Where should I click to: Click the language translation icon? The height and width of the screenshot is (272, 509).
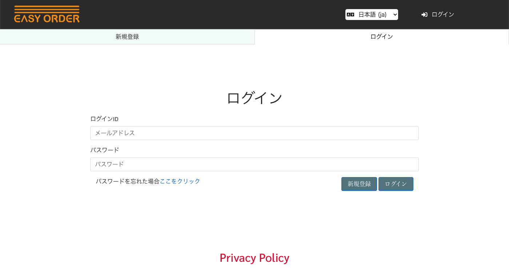tap(350, 15)
